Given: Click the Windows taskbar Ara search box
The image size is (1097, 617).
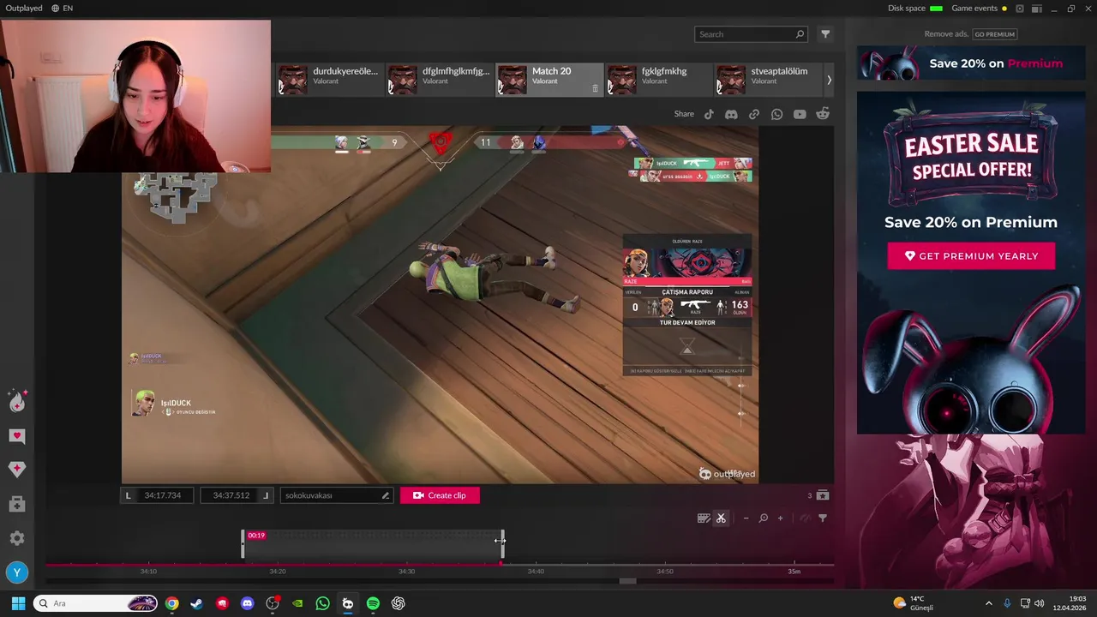Looking at the screenshot, I should click(96, 603).
